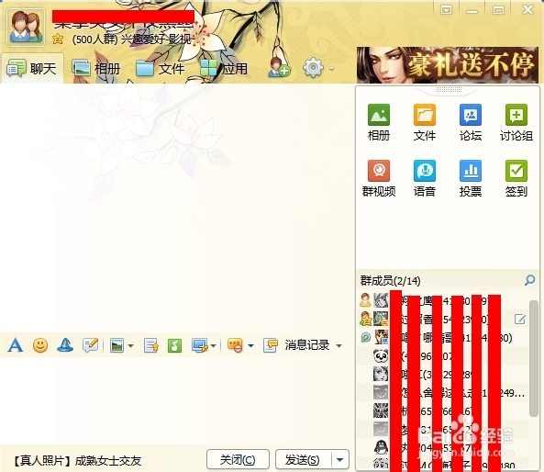This screenshot has width=544, height=472.
Task: Open the 论坛 forum app
Action: [x=471, y=122]
